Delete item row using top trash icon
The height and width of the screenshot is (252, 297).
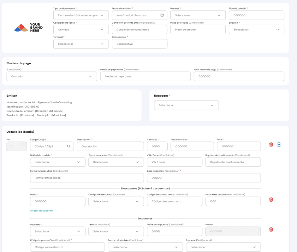click(271, 145)
